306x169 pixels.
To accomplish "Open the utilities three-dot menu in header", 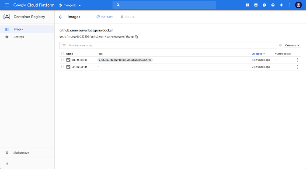I will (x=290, y=5).
